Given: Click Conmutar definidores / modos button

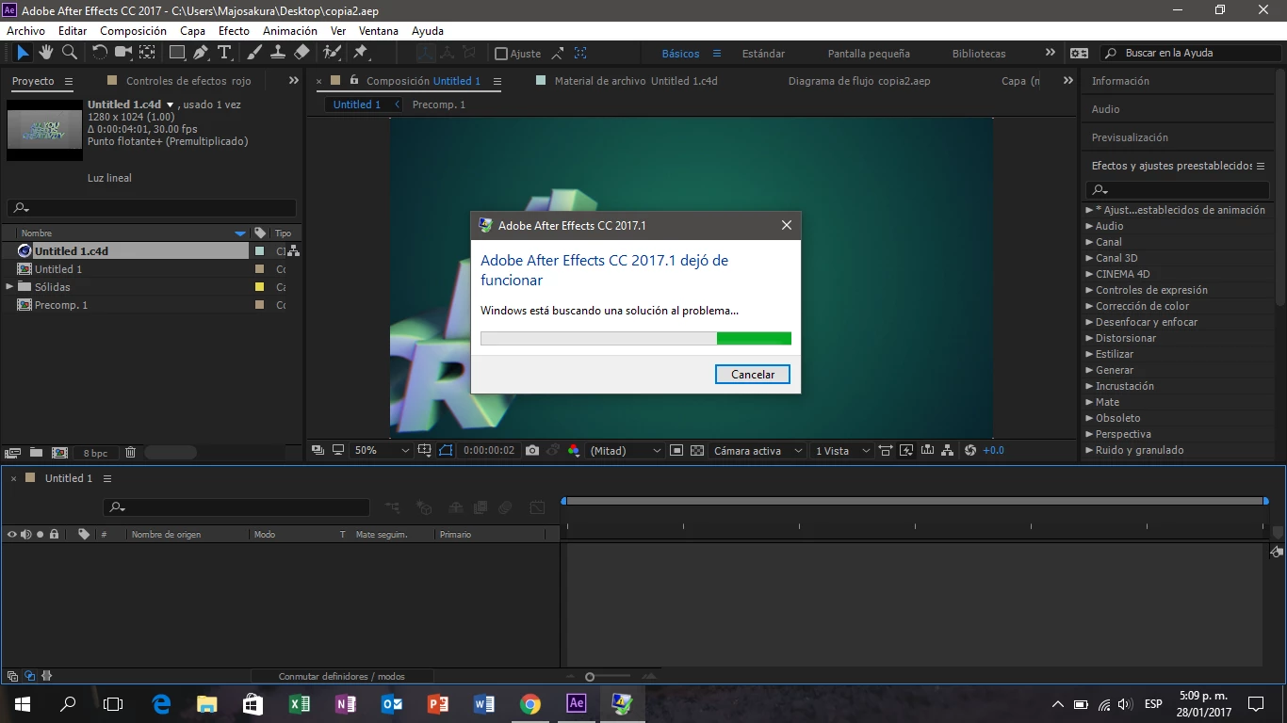Looking at the screenshot, I should click(x=342, y=676).
